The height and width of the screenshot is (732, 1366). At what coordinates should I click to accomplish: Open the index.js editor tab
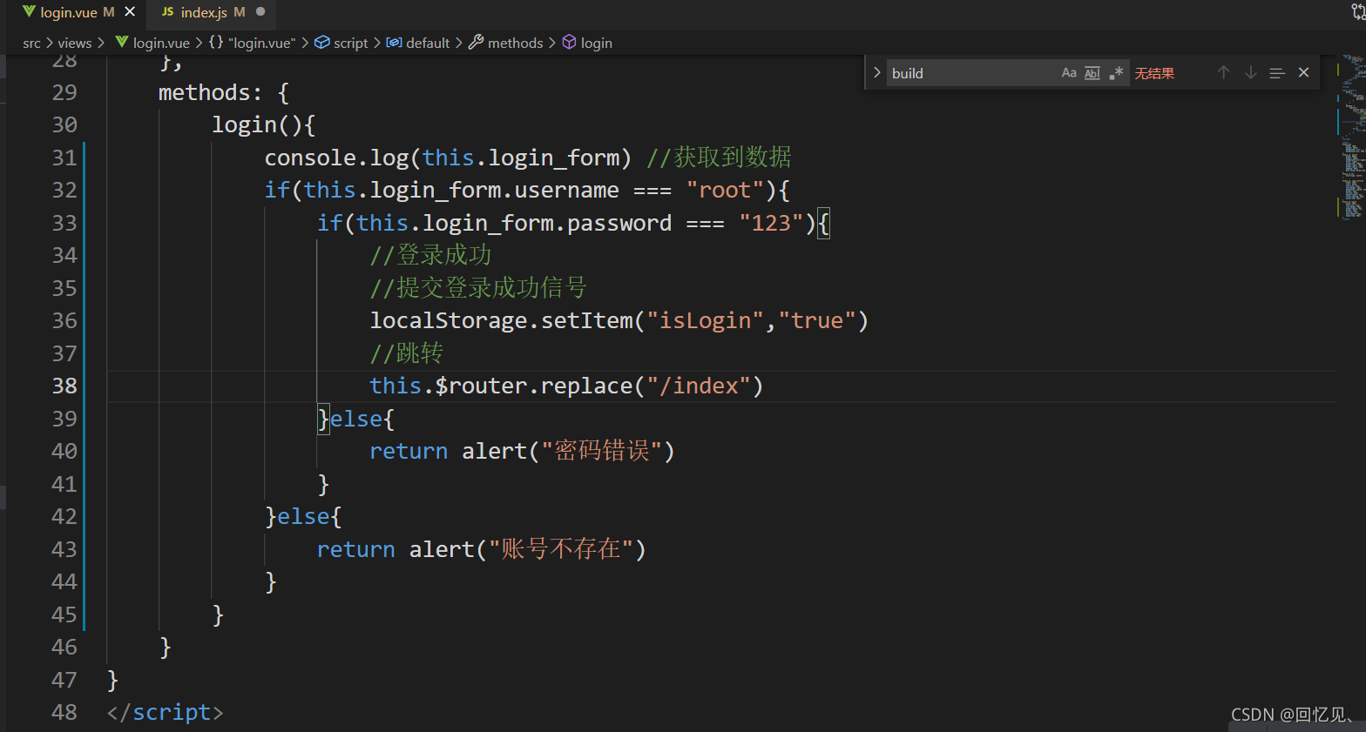tap(203, 12)
